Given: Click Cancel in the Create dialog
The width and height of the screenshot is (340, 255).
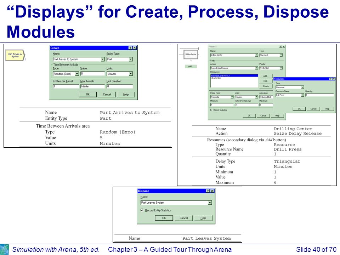Looking at the screenshot, I should coord(107,94).
